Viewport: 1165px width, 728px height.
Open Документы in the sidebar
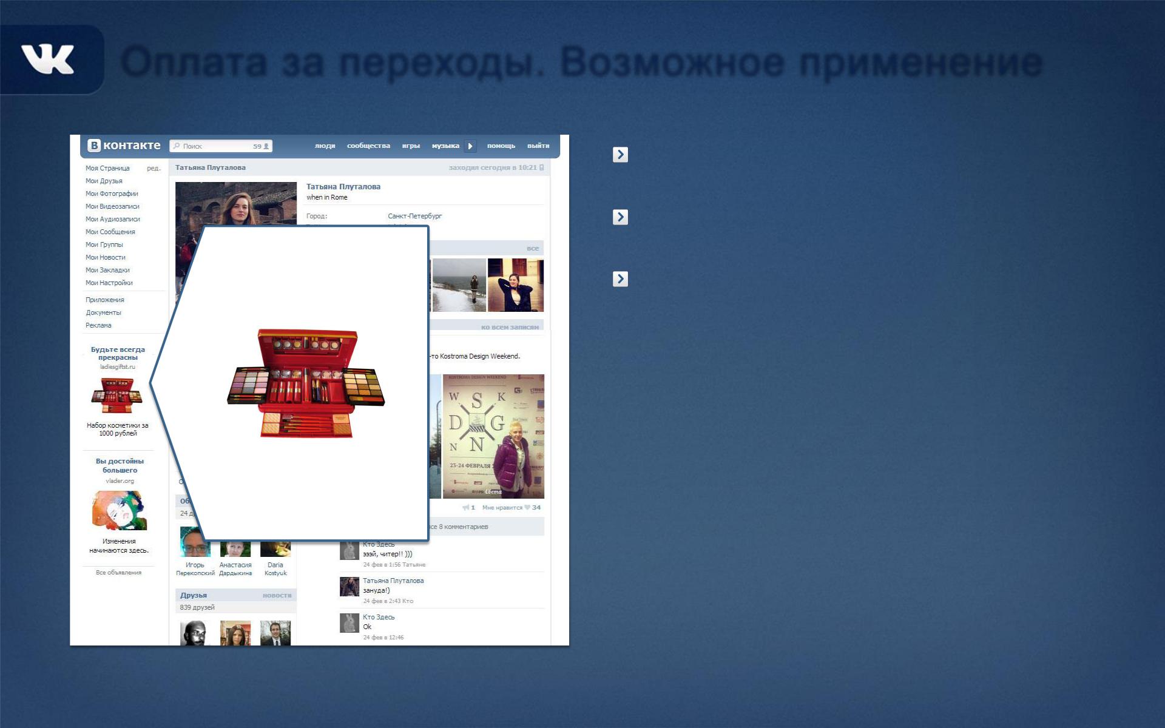click(x=104, y=312)
